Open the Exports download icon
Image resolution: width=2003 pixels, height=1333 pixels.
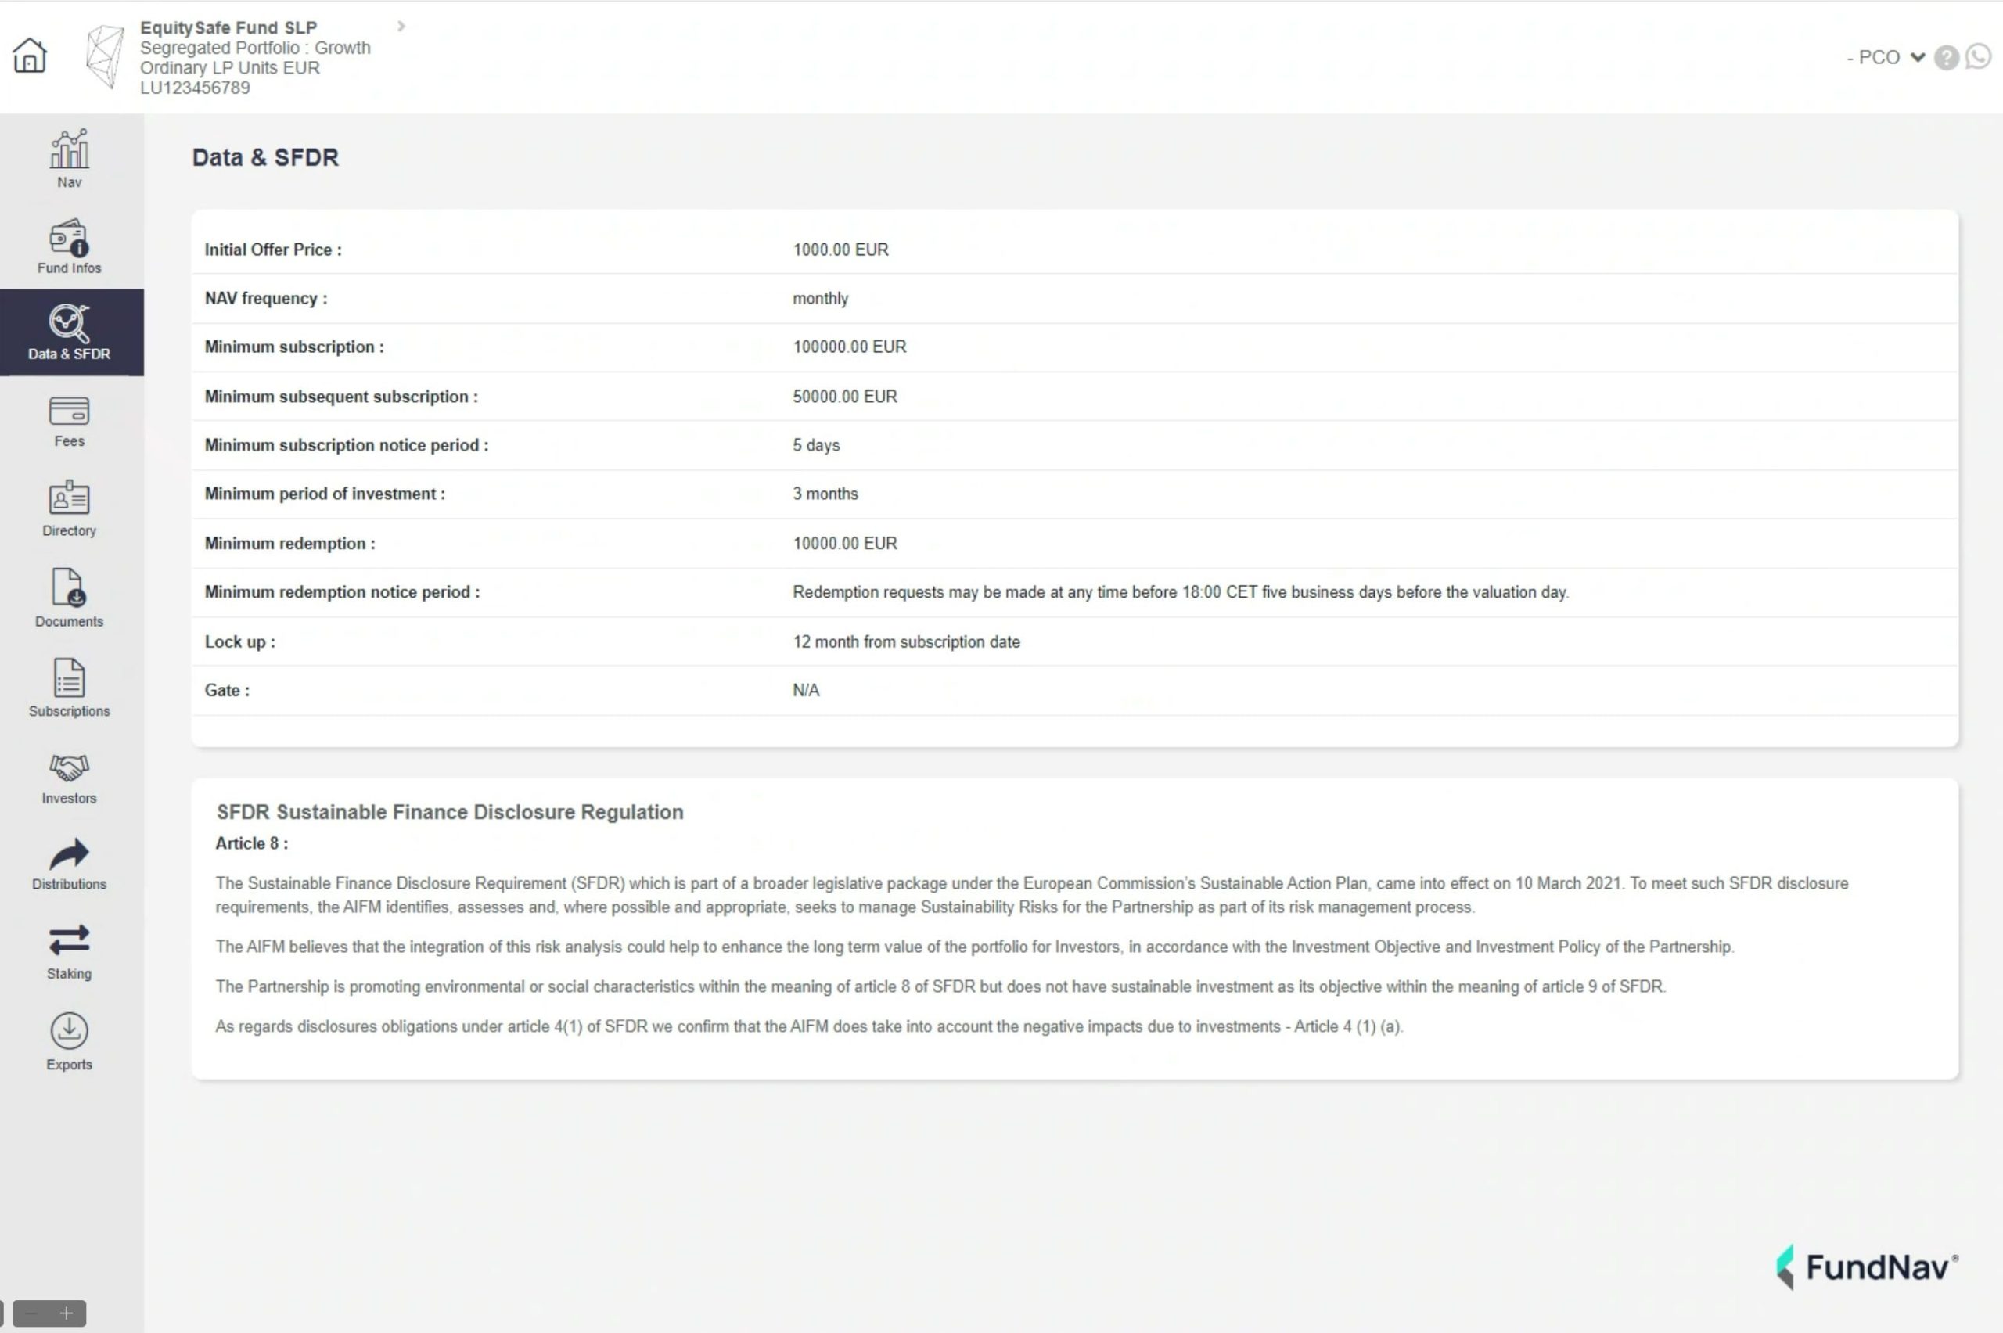(x=70, y=1041)
